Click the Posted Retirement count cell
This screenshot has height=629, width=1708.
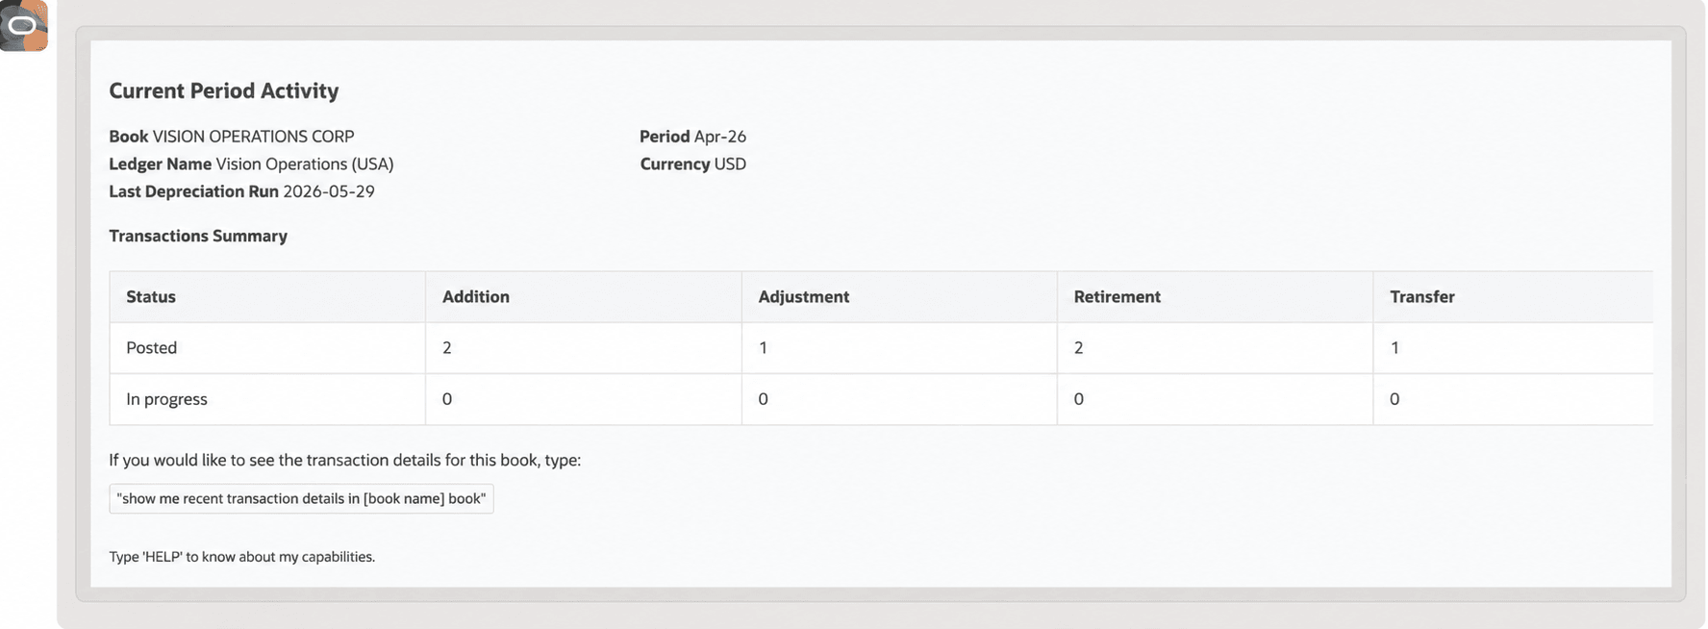click(1215, 347)
